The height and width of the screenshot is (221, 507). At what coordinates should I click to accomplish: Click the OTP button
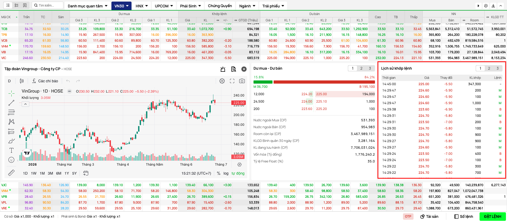tap(408, 217)
